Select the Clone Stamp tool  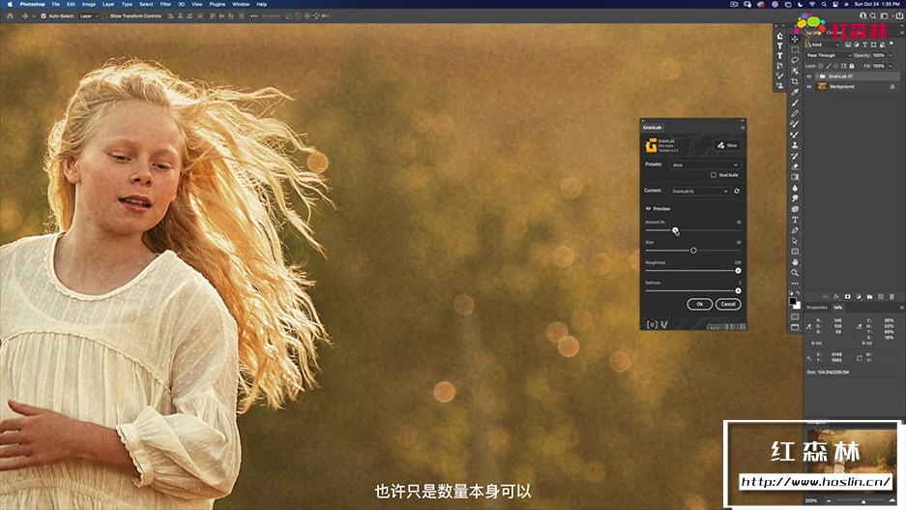795,145
